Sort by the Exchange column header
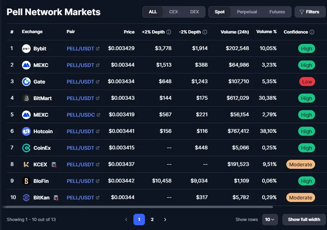The width and height of the screenshot is (327, 230). [32, 32]
